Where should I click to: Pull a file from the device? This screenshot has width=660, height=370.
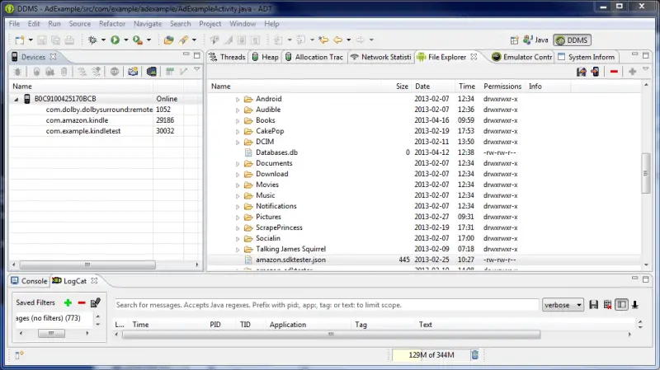tap(581, 72)
